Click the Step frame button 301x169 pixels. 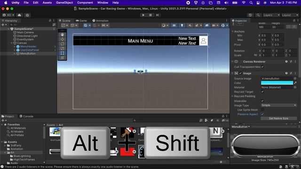coord(158,15)
